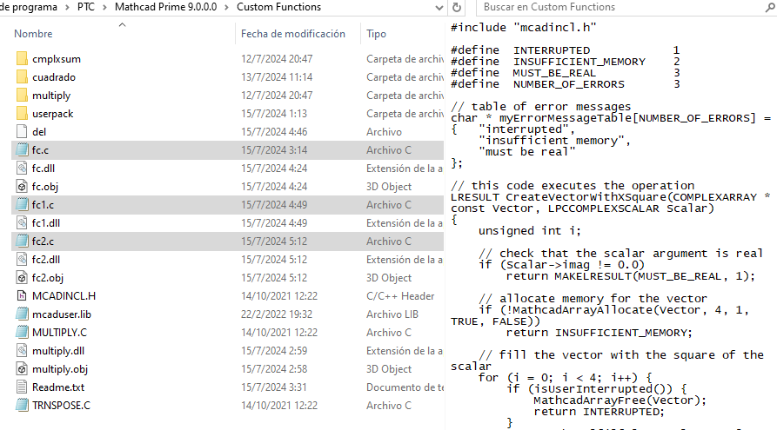Select the fc.obj 3D object icon

[23, 187]
